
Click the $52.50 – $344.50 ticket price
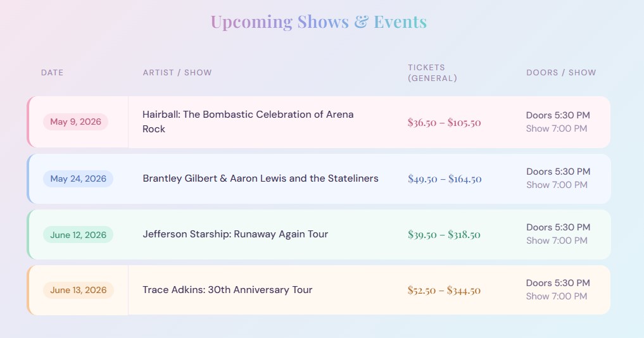444,291
